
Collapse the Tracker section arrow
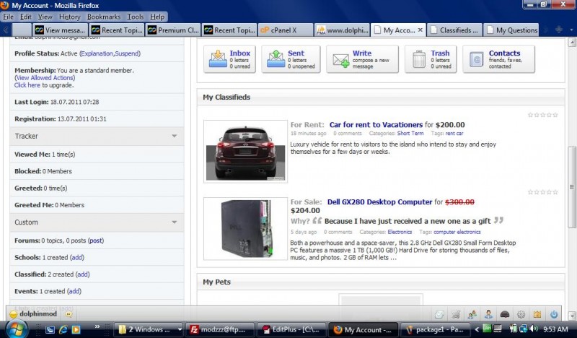tap(175, 136)
